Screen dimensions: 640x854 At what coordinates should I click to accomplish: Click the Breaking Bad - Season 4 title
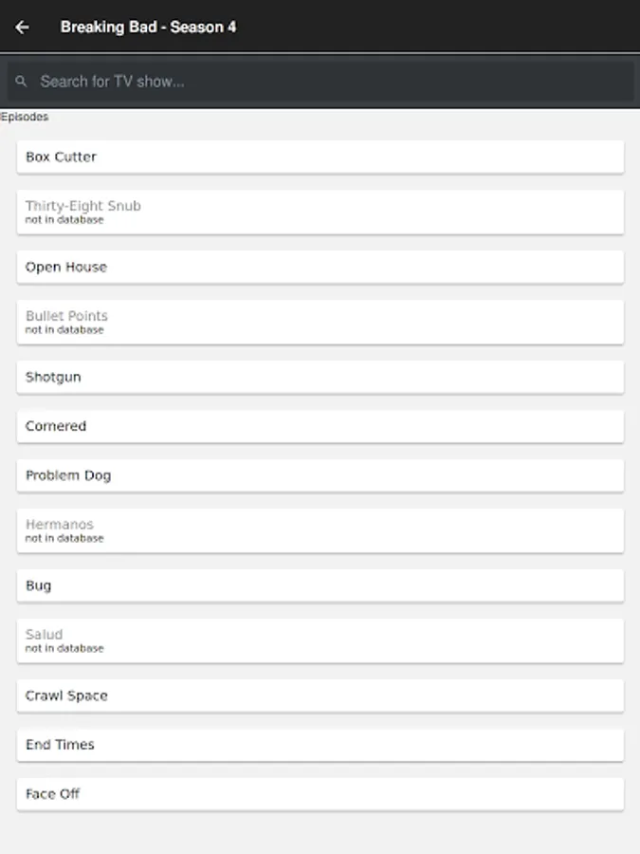click(x=148, y=27)
